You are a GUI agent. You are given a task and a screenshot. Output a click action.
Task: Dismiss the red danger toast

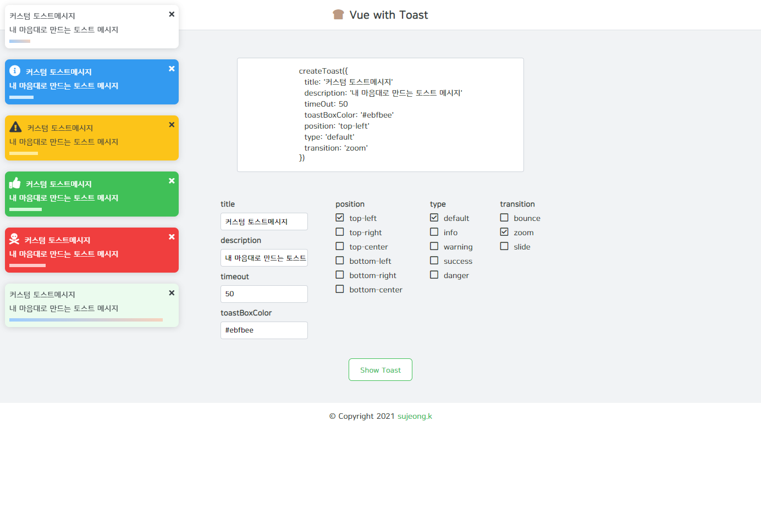[x=172, y=237]
